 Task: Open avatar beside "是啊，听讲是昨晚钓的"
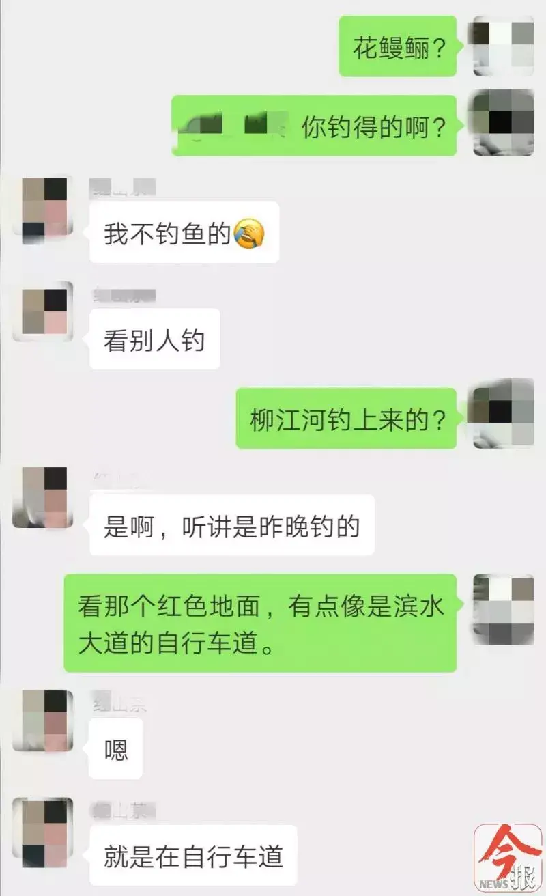(43, 497)
